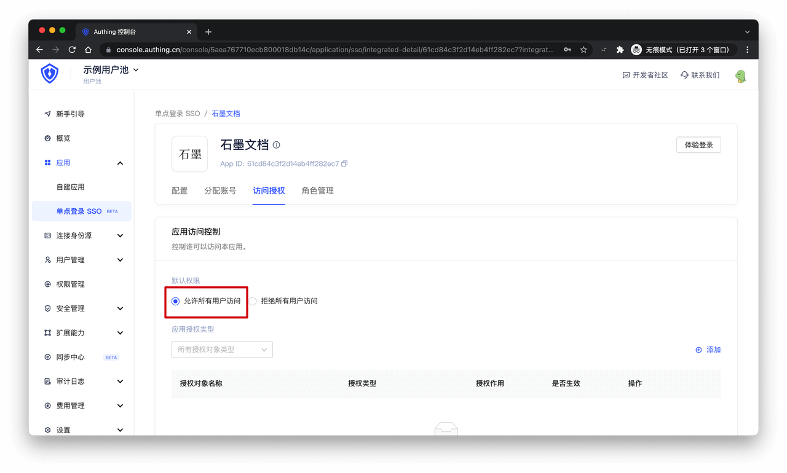Open 自建应用 in the sidebar
This screenshot has width=787, height=473.
[70, 187]
